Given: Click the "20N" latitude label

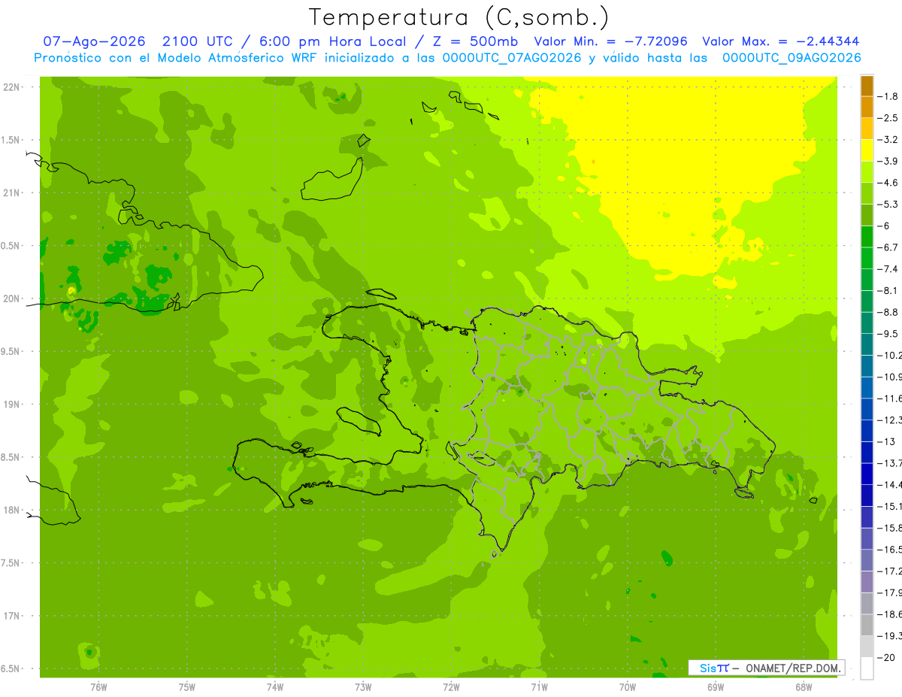Looking at the screenshot, I should [12, 298].
